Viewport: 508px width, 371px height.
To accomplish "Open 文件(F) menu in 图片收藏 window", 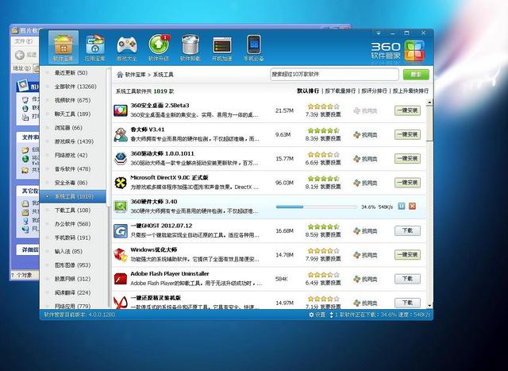I will point(23,41).
